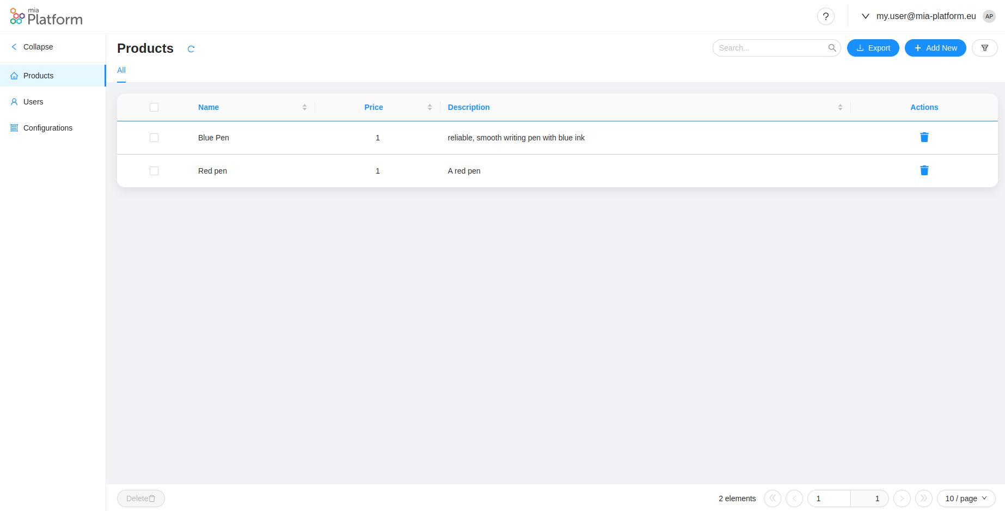Open the help question mark icon
This screenshot has width=1005, height=511.
(826, 16)
